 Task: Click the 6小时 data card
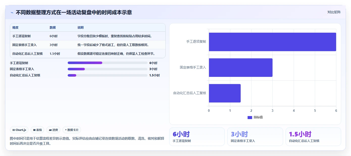(x=197, y=137)
